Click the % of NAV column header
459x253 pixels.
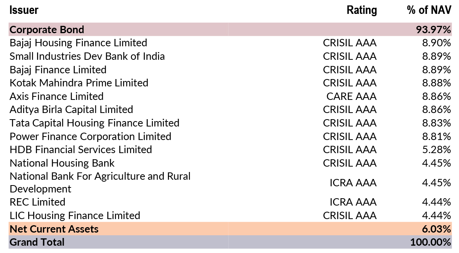pos(429,10)
